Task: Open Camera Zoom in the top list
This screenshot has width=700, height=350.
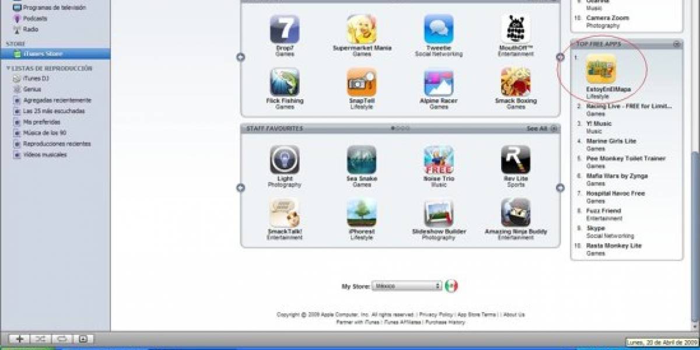Action: click(x=607, y=18)
